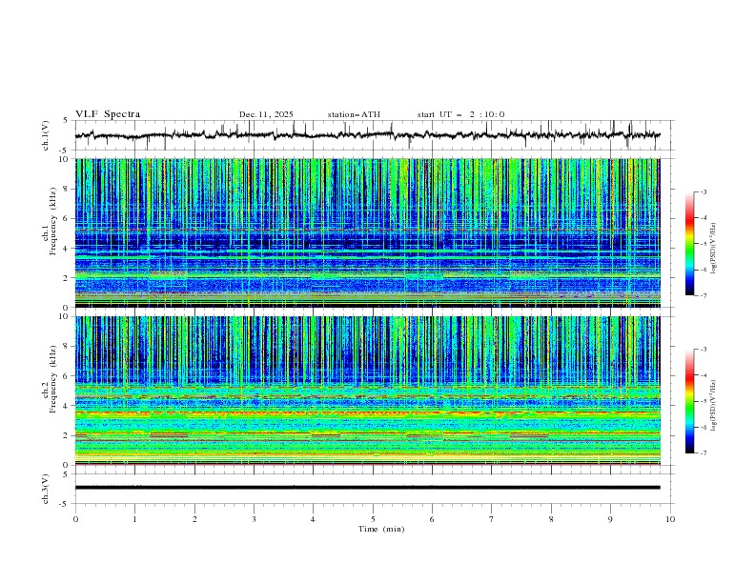This screenshot has height=583, width=755.
Task: Click time axis tick label '5'
Action: point(373,519)
